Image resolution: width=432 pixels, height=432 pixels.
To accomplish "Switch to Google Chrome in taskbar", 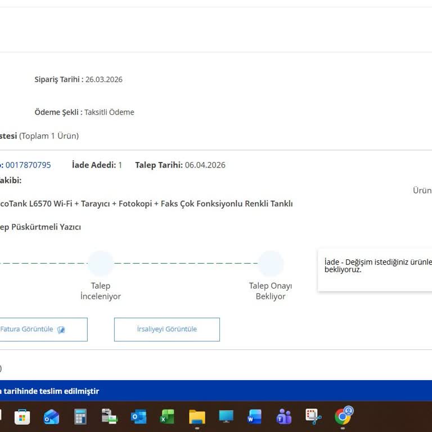I will coord(344,416).
